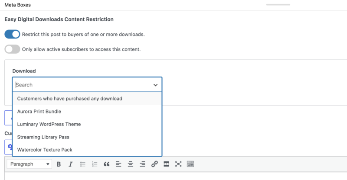Viewport: 347px width, 180px height.
Task: Insert or edit link
Action: [154, 164]
